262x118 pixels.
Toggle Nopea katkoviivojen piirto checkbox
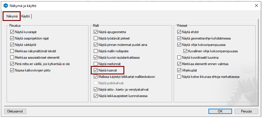(x=12, y=70)
